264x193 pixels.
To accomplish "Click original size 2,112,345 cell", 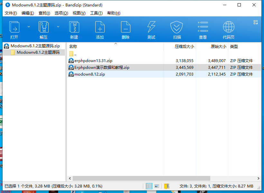I will 217,74.
